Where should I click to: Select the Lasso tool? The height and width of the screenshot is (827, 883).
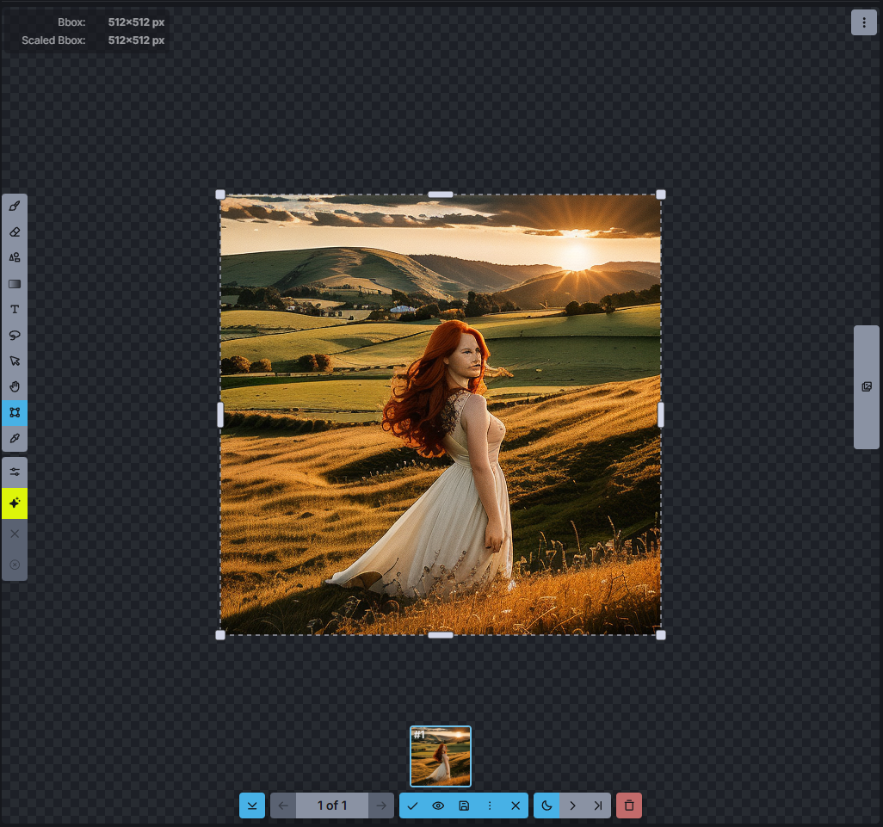(x=15, y=336)
